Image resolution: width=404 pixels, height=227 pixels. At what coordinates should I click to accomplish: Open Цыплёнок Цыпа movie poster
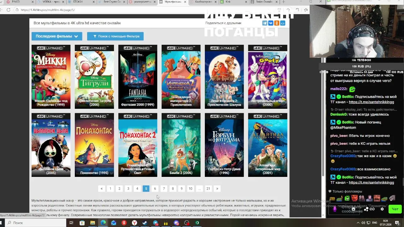(x=51, y=145)
